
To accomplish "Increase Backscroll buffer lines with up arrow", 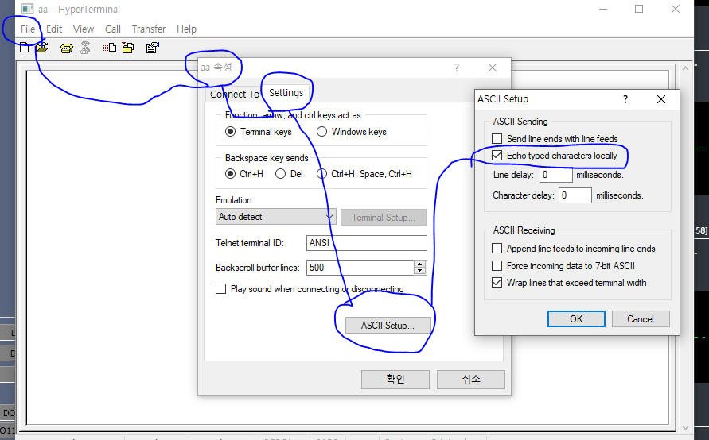I will coord(420,264).
